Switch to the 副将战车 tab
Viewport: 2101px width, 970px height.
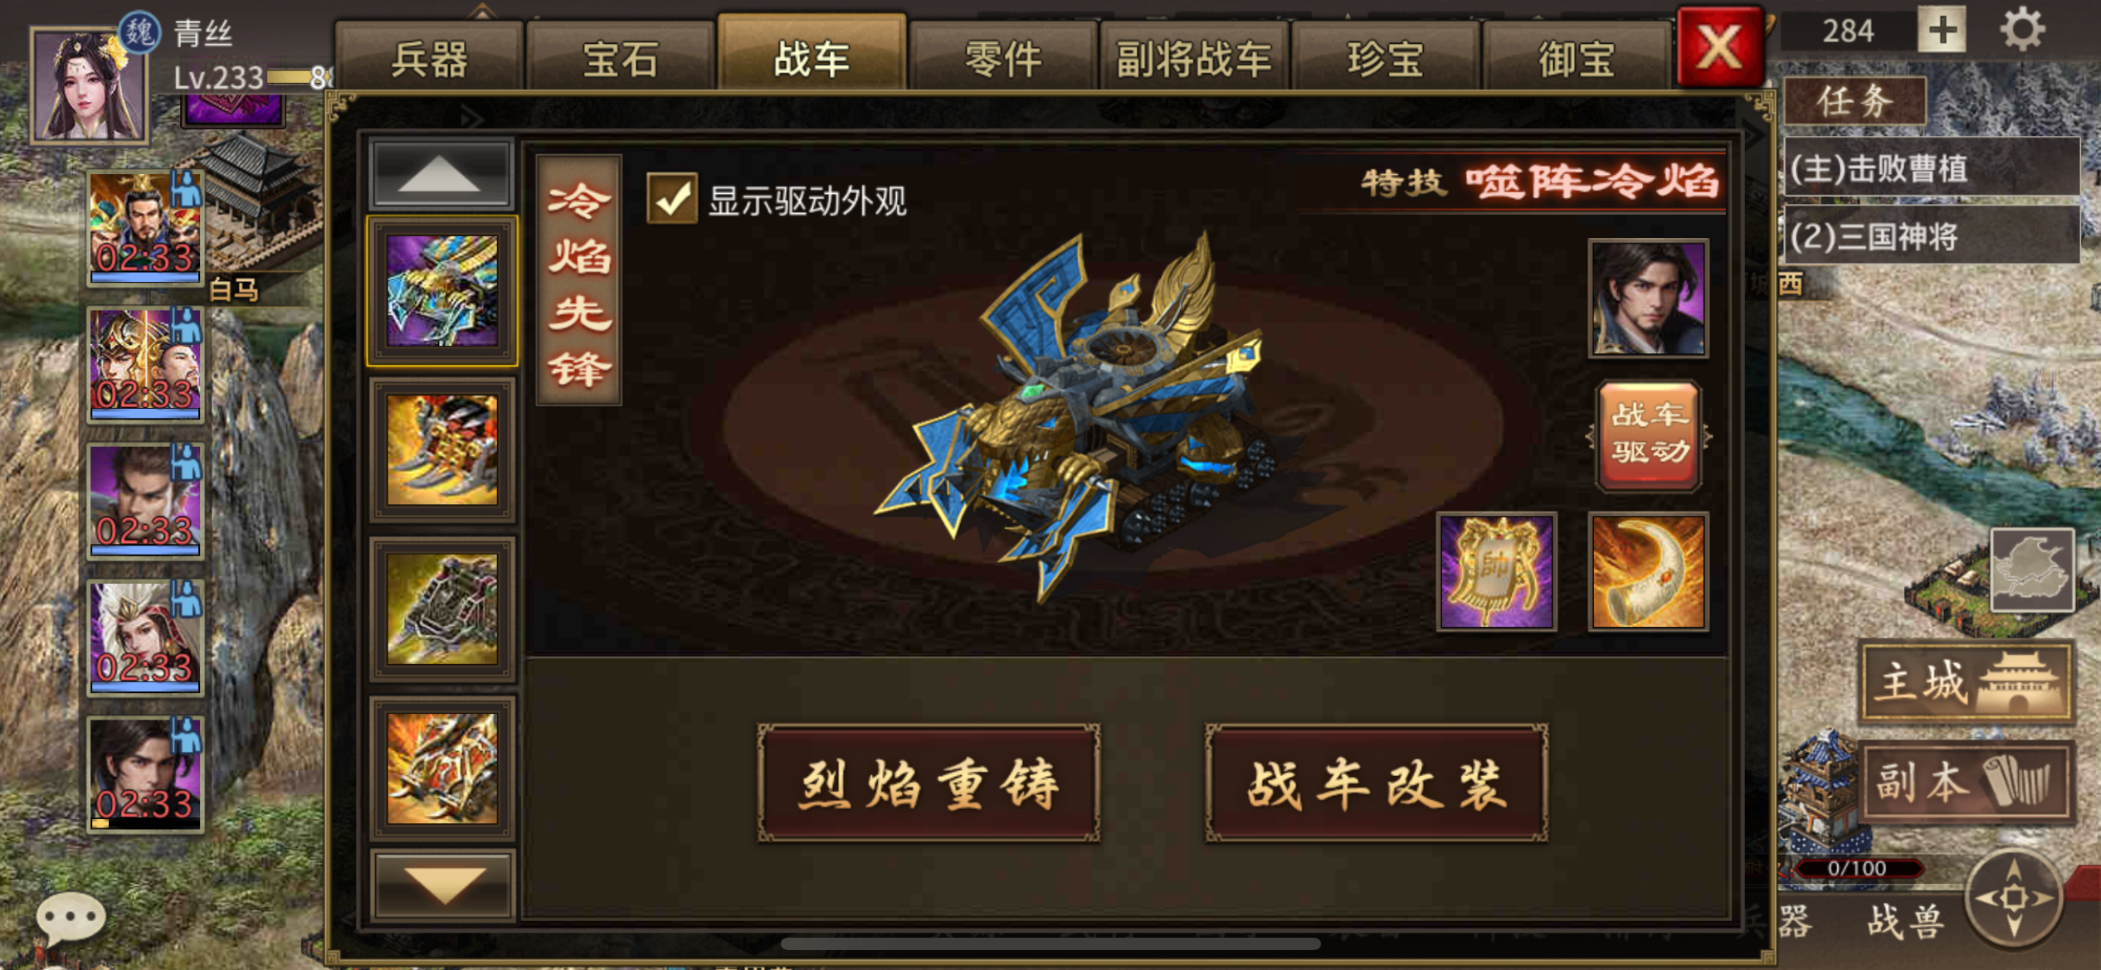point(1194,58)
